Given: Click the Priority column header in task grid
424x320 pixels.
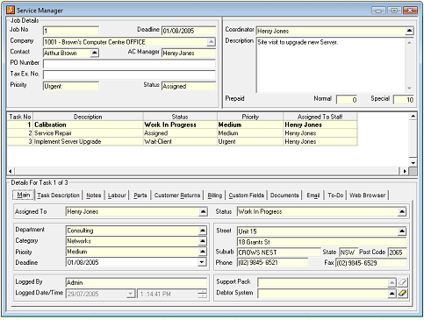Looking at the screenshot, I should [x=250, y=117].
